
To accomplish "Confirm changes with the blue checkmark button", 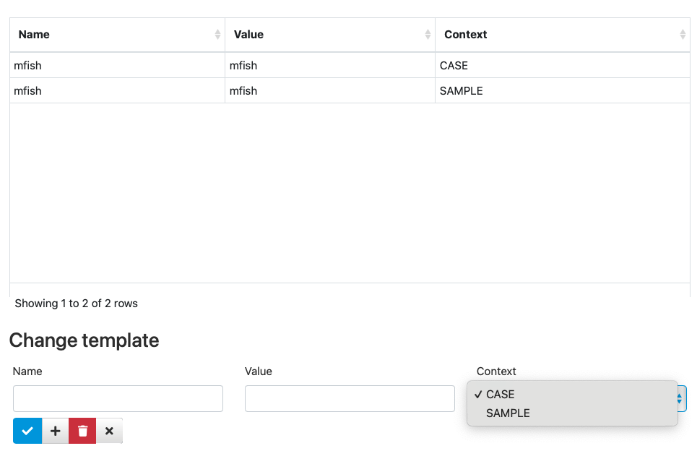I will pyautogui.click(x=27, y=431).
